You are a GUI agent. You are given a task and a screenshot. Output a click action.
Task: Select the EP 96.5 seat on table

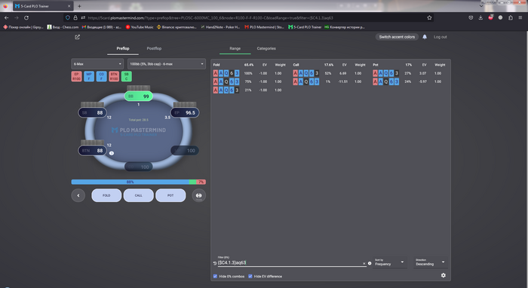pos(185,112)
